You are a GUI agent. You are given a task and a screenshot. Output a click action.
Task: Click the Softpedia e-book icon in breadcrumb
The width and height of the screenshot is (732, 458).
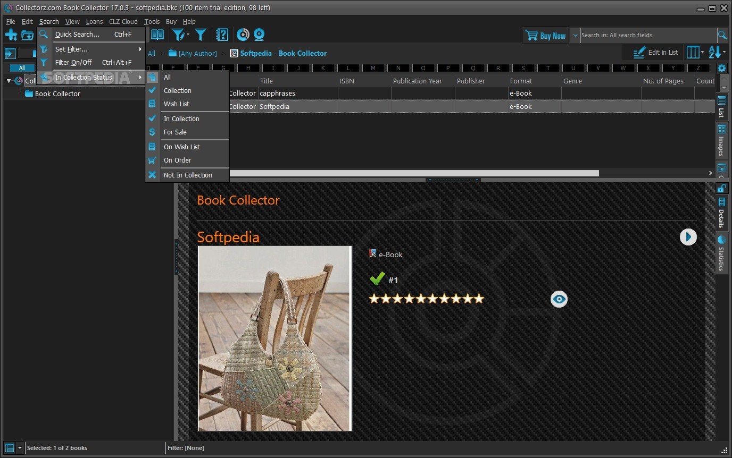(234, 53)
